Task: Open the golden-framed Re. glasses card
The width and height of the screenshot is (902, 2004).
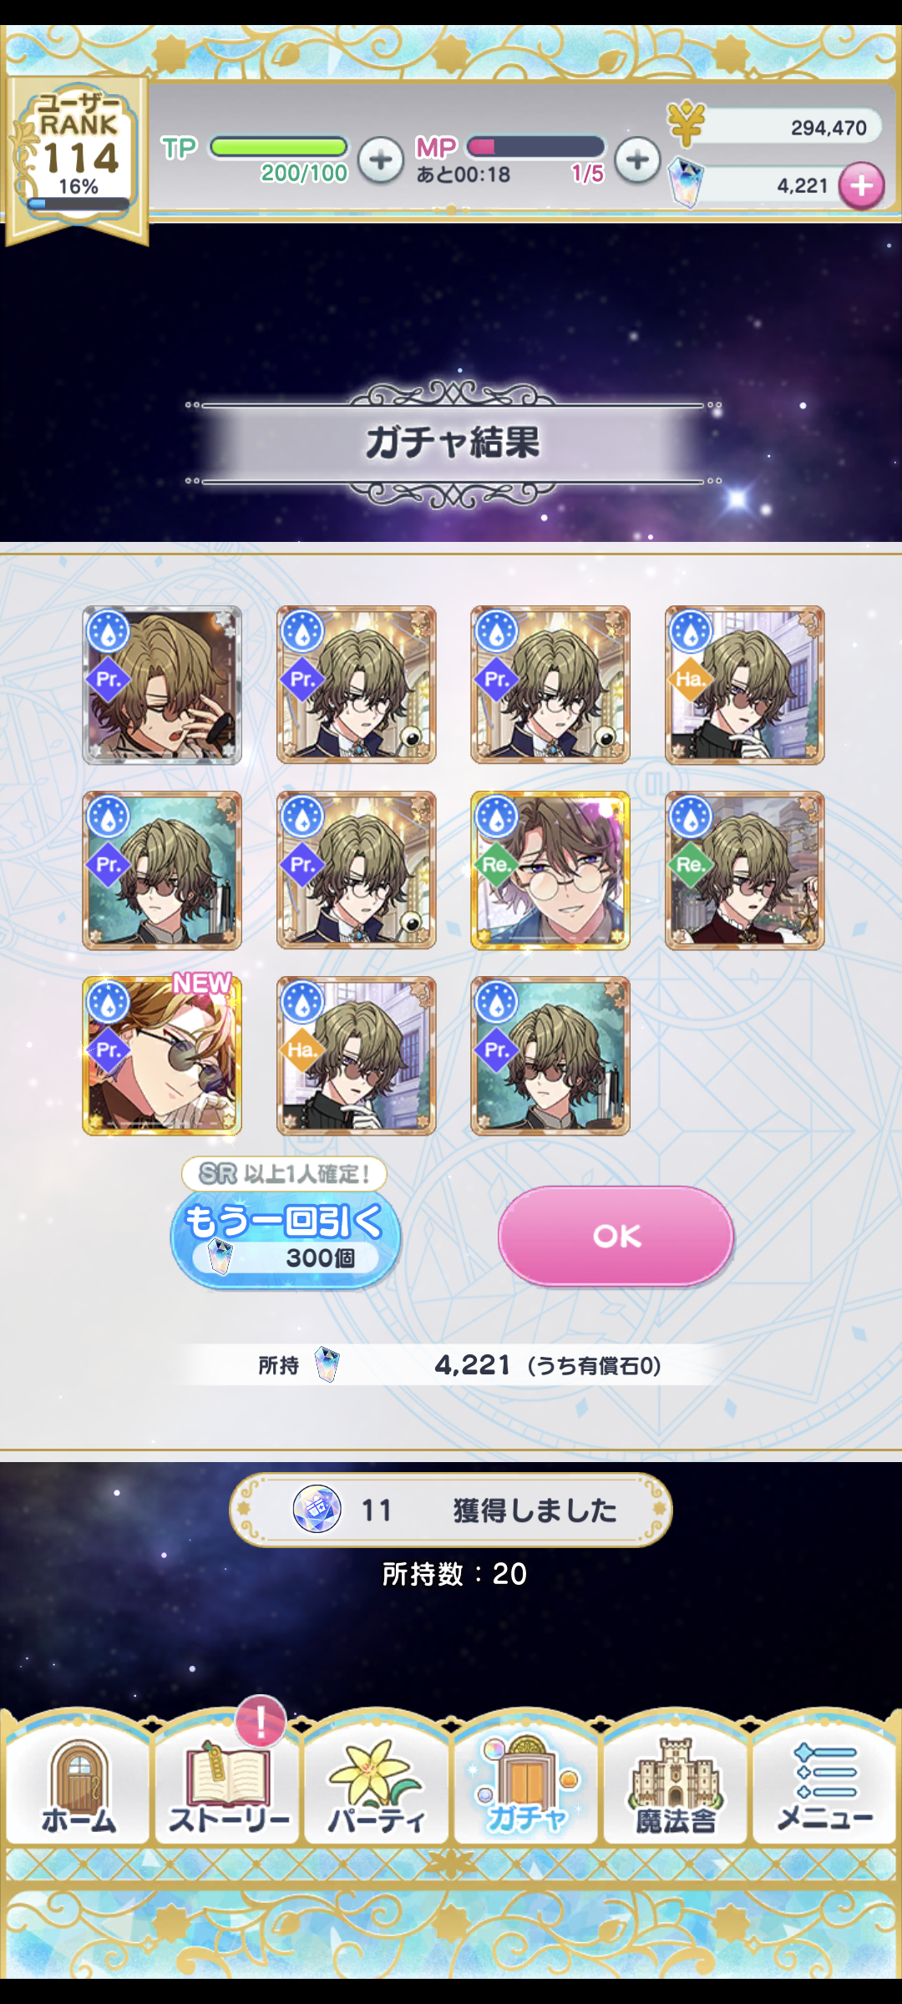Action: point(550,870)
